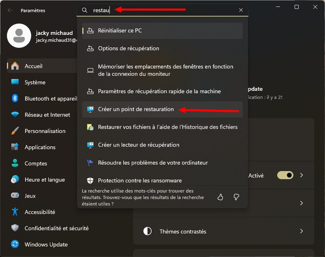
Task: Click the thumbs down feedback icon
Action: tap(236, 197)
